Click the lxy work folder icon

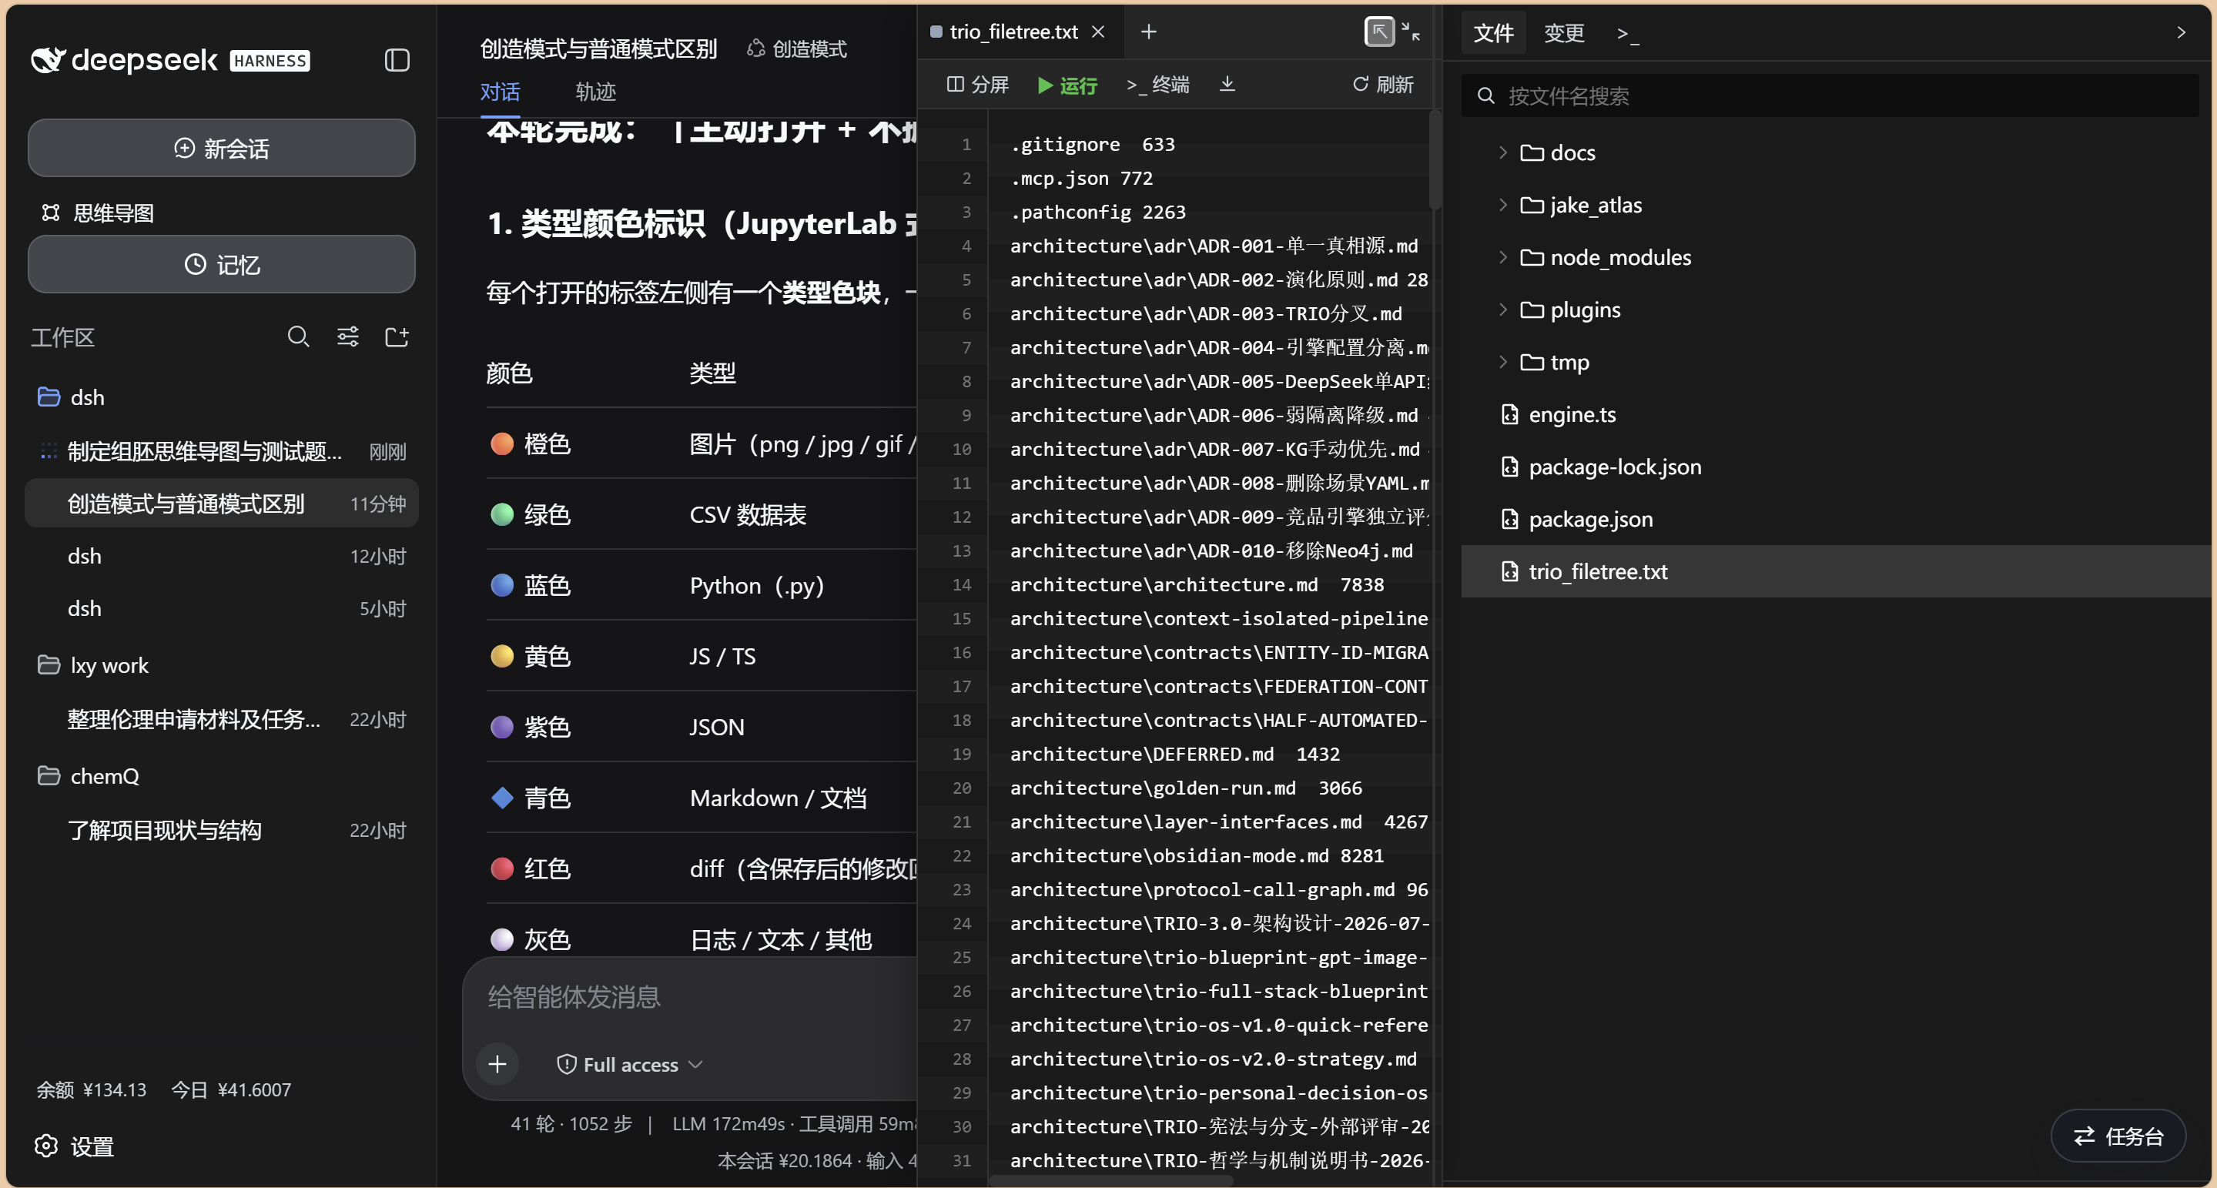click(49, 665)
